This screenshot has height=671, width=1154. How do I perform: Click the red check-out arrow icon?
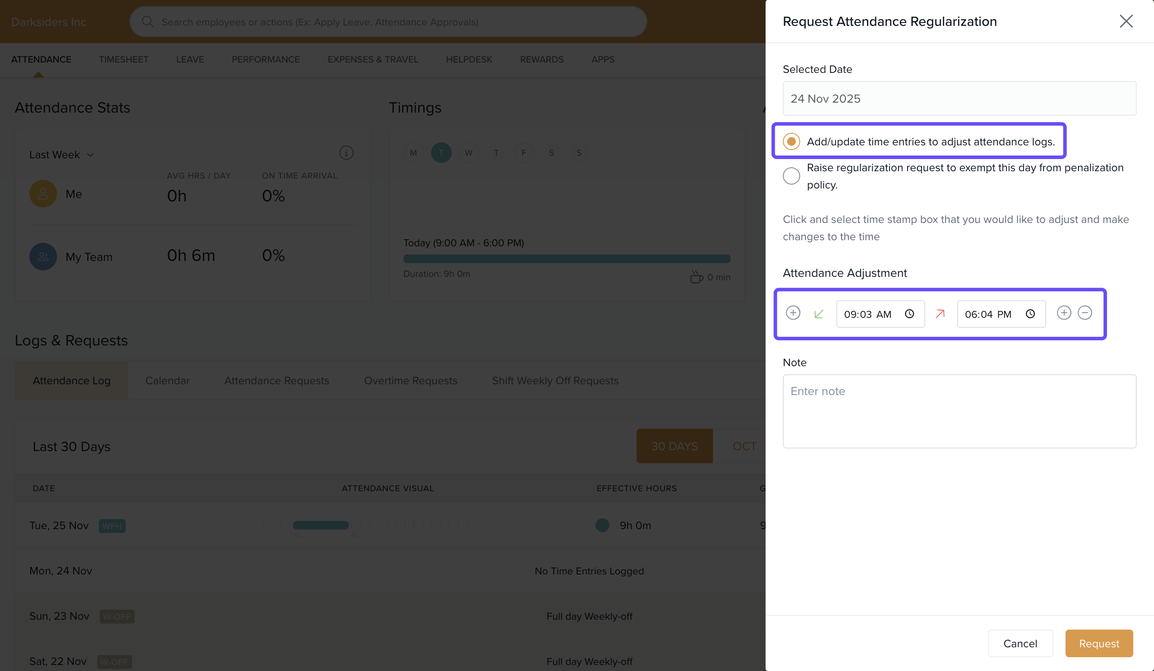click(x=940, y=314)
